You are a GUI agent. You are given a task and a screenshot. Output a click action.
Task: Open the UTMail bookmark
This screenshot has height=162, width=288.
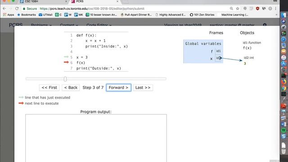click(45, 15)
